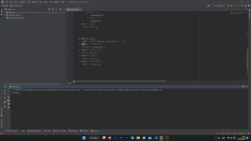Open Python Packages tool window
Image resolution: width=251 pixels, height=141 pixels.
[35, 131]
